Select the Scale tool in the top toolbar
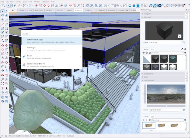190x138 pixels. click(53, 6)
